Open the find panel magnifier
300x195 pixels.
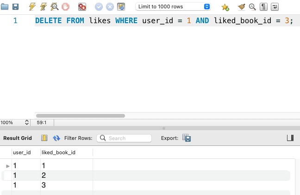(252, 6)
